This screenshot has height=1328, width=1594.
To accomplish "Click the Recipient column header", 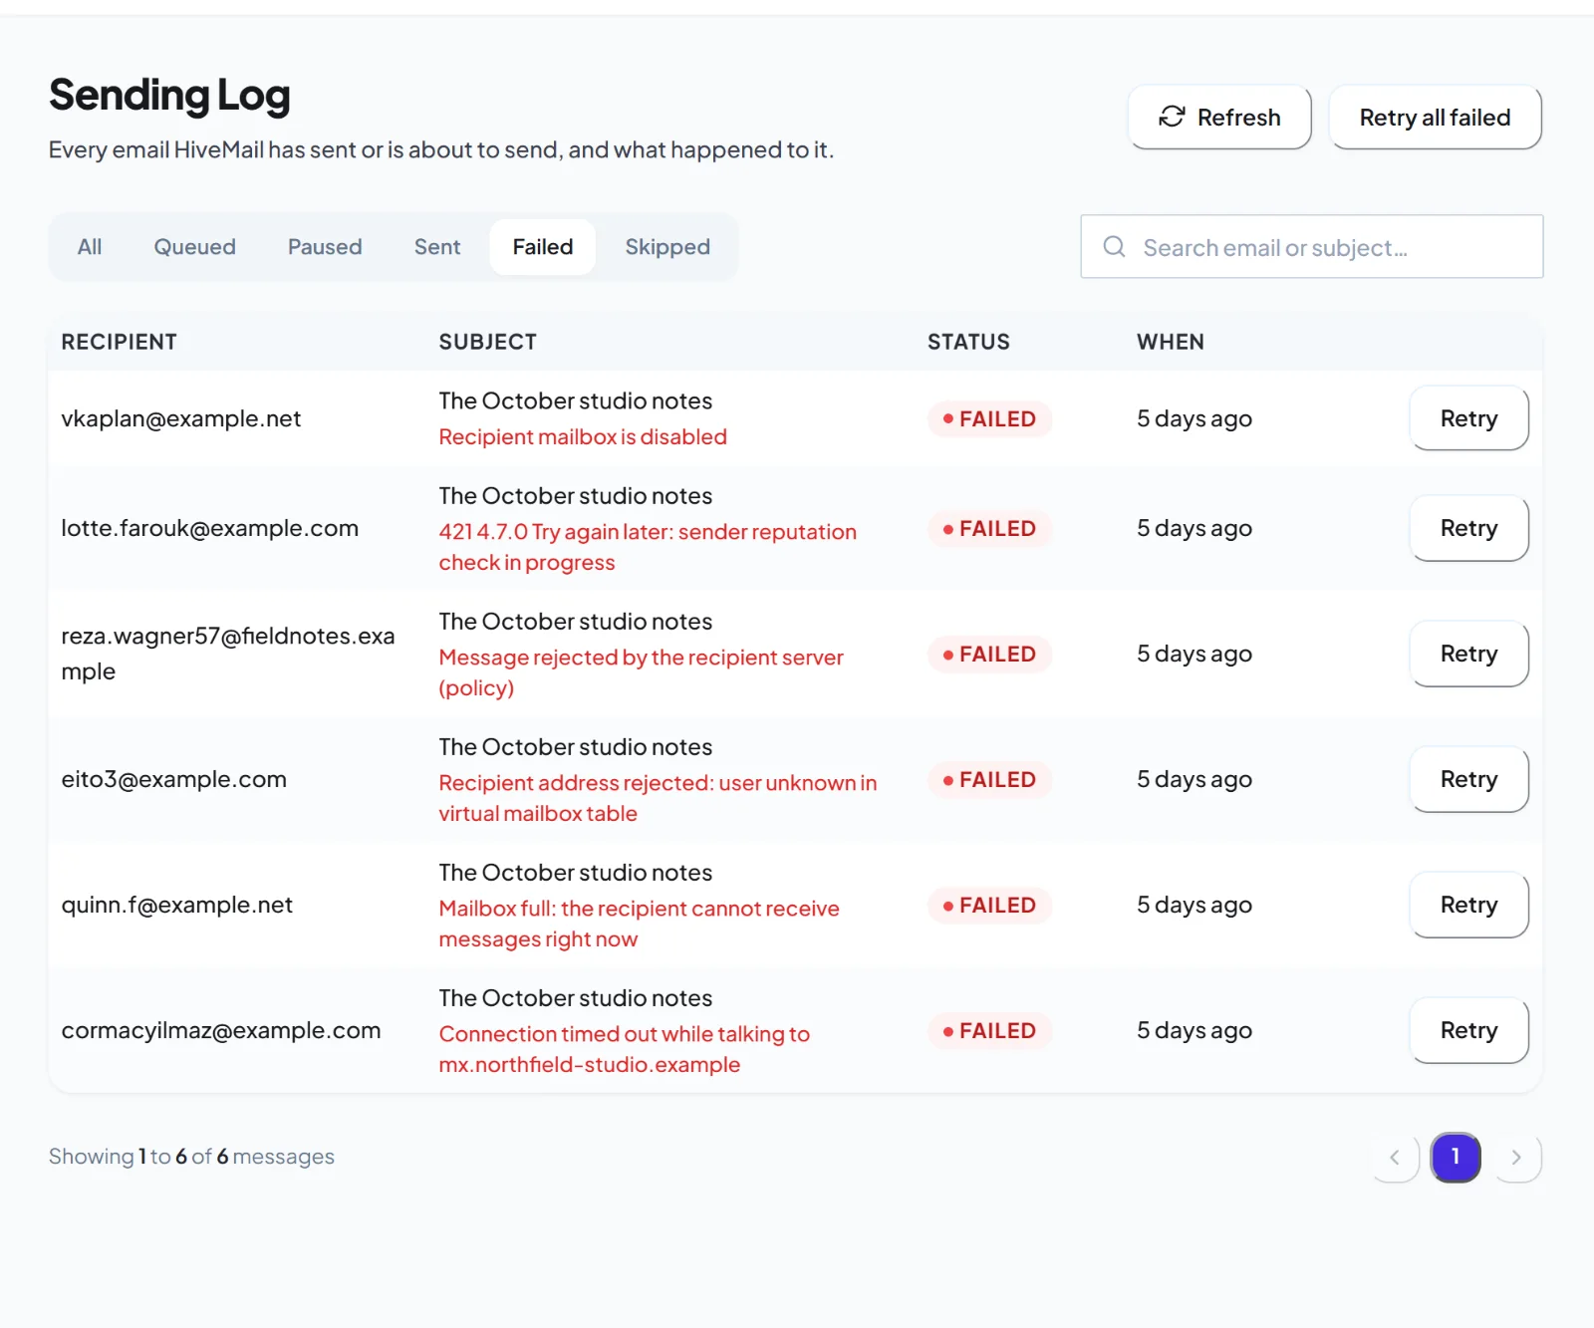I will [x=120, y=342].
